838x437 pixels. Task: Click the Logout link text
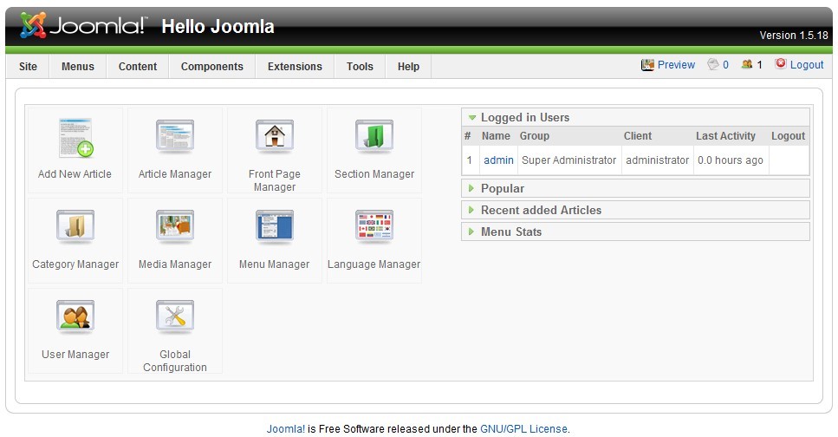[807, 65]
